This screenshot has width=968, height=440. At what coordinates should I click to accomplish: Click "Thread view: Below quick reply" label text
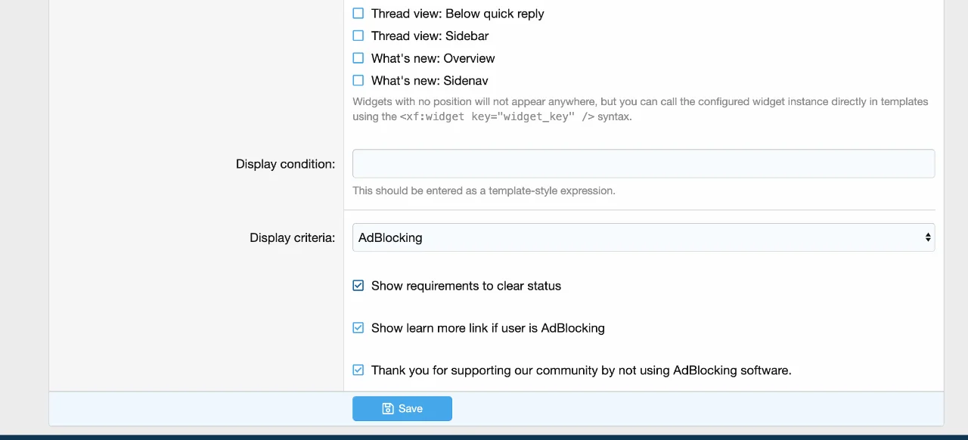pyautogui.click(x=458, y=14)
